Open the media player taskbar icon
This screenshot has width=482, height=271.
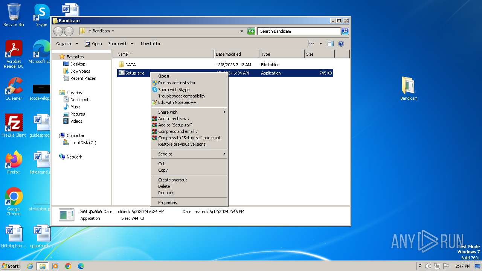55,266
